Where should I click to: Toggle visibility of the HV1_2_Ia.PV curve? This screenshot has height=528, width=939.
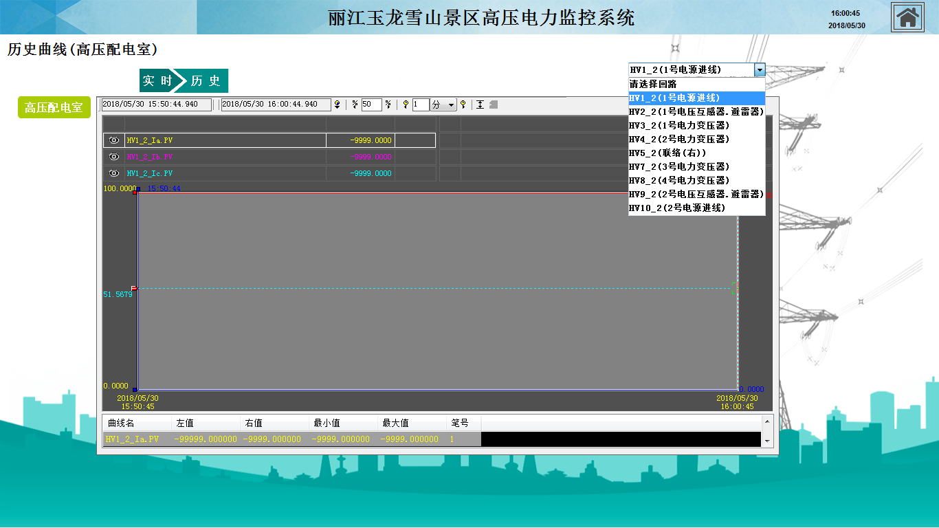pos(114,140)
